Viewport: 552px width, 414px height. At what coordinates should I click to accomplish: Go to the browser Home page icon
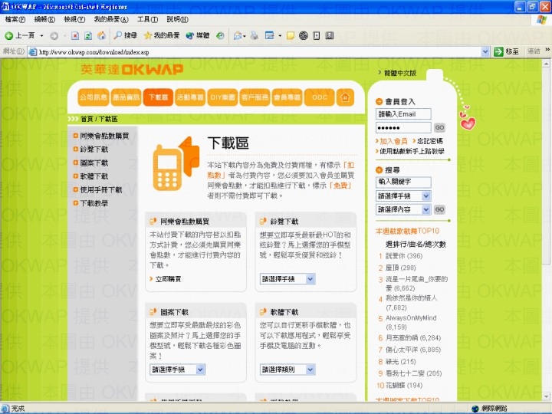pyautogui.click(x=101, y=35)
